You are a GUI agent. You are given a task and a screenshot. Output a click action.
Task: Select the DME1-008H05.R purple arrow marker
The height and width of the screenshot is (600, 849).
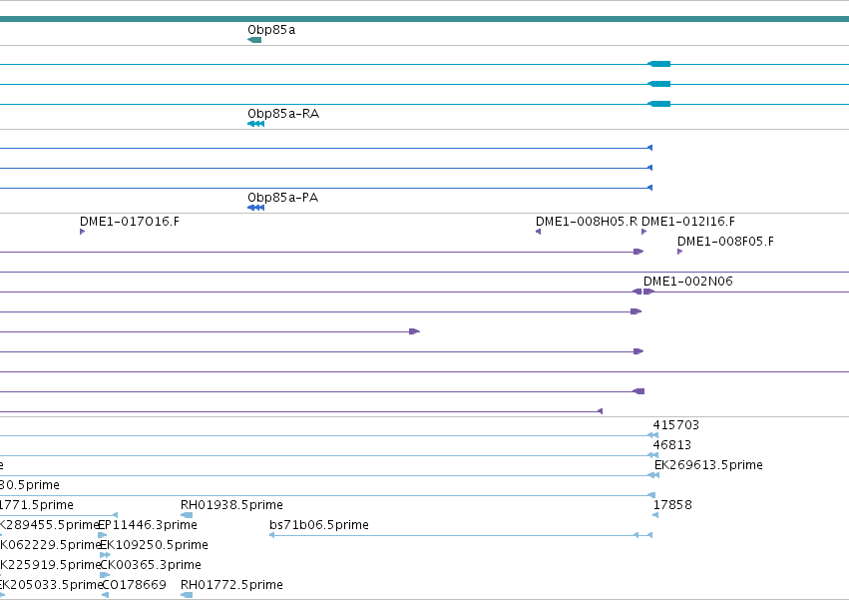[538, 232]
